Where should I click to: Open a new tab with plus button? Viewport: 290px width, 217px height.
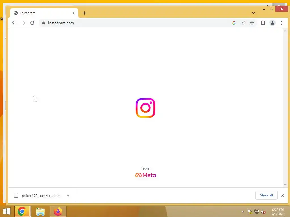coord(84,13)
